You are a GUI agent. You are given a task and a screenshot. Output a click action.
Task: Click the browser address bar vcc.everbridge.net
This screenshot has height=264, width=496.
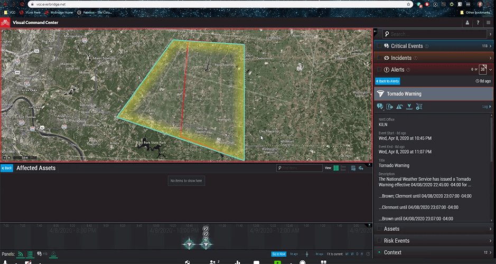click(220, 4)
